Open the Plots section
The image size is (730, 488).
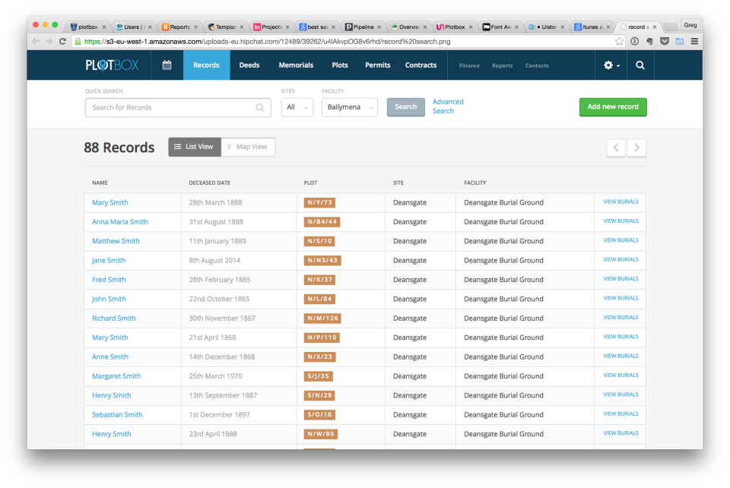340,65
